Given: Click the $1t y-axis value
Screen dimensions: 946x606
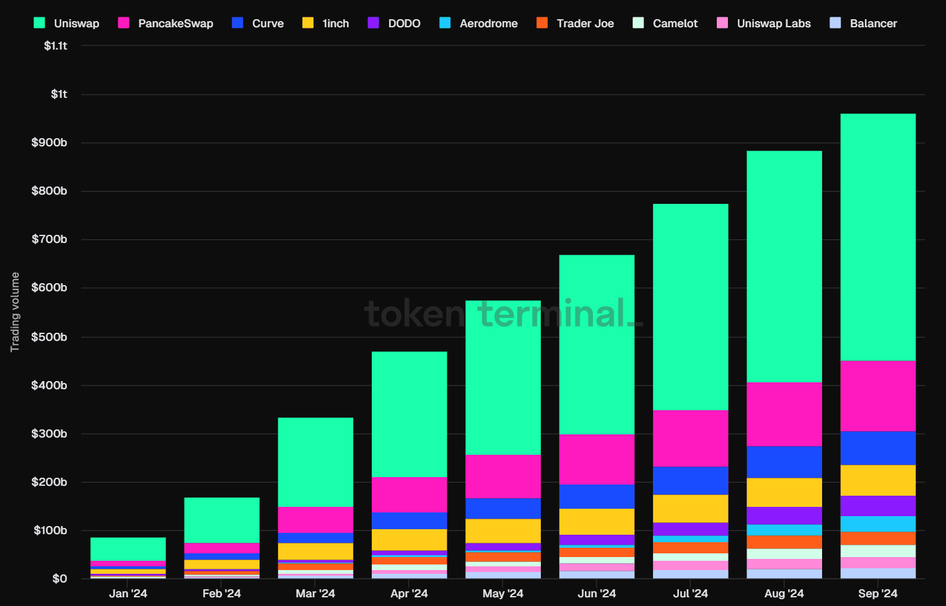Looking at the screenshot, I should tap(59, 94).
